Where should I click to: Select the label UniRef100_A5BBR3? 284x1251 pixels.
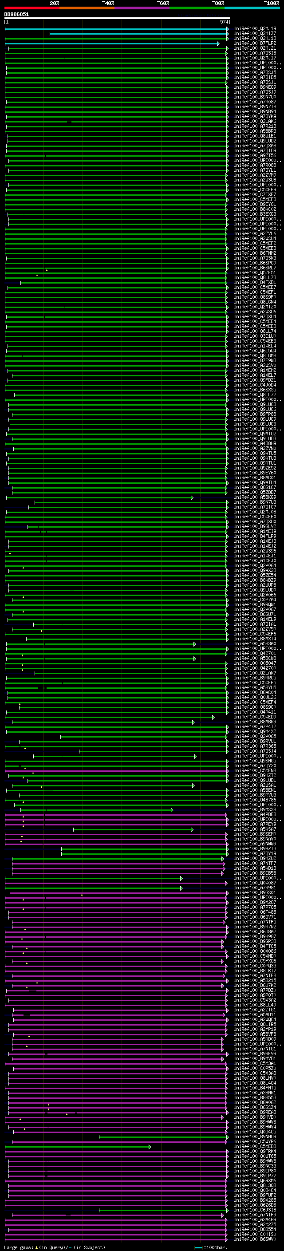coord(255,131)
